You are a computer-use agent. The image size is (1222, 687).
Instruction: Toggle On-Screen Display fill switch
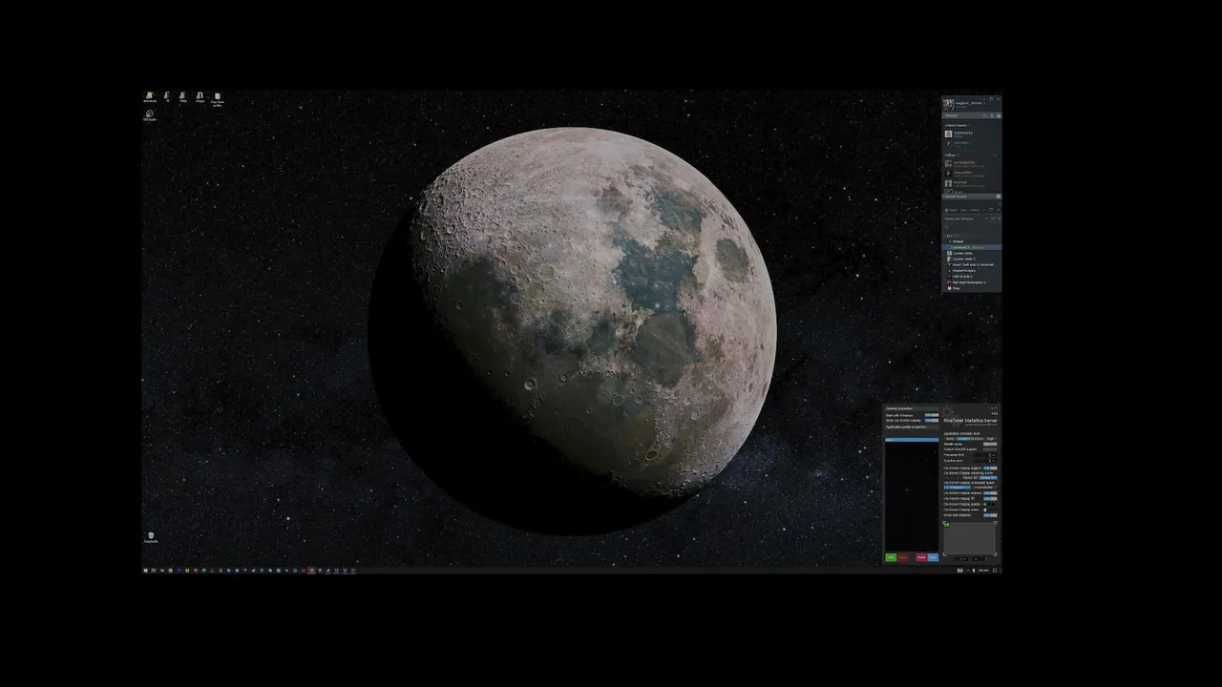tap(990, 499)
